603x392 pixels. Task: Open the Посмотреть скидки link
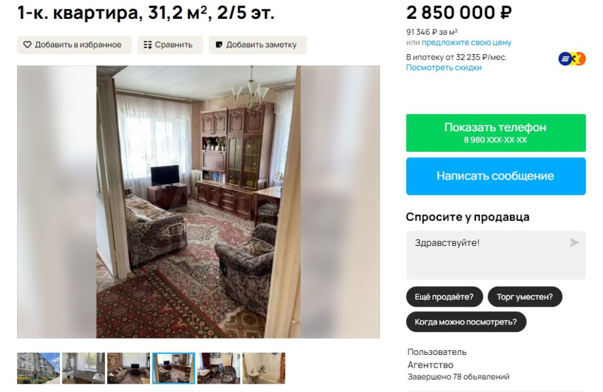[x=444, y=68]
